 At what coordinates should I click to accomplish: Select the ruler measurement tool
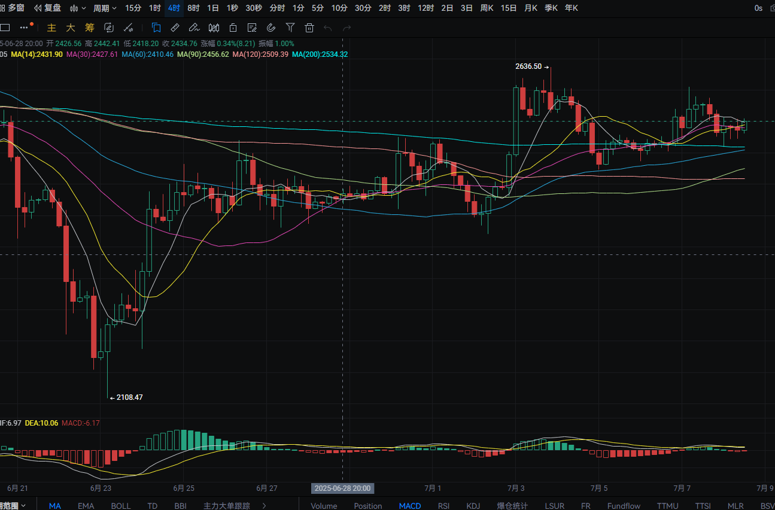point(175,28)
